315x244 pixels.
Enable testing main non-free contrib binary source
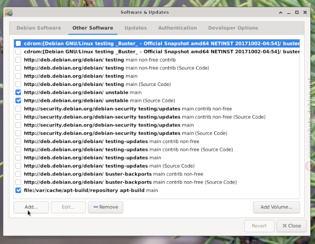(18, 60)
